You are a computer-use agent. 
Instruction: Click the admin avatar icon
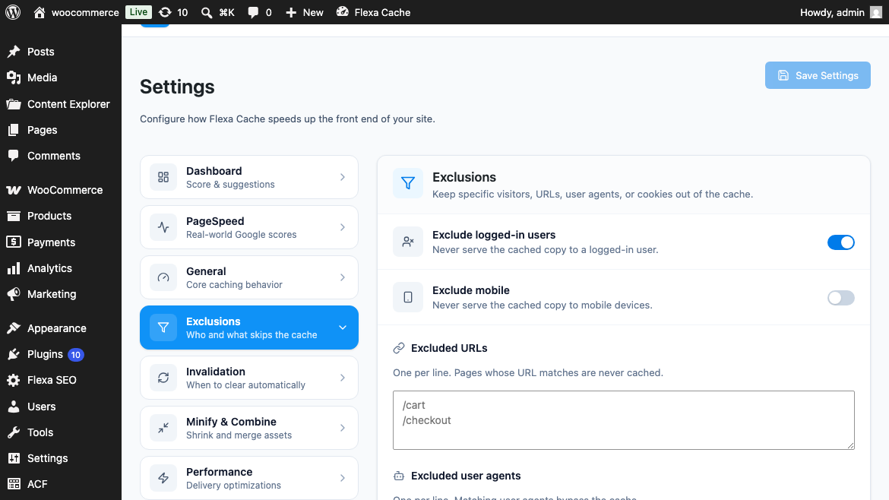point(876,12)
